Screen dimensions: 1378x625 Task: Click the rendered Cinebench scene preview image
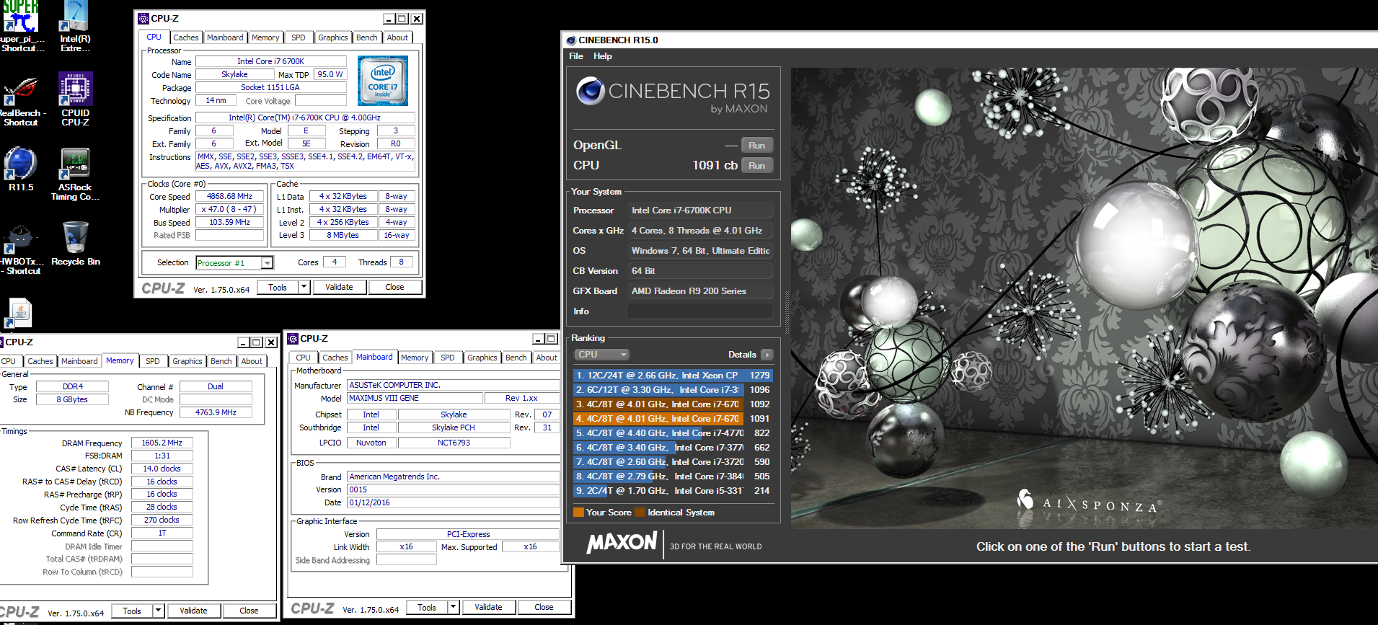(1084, 298)
